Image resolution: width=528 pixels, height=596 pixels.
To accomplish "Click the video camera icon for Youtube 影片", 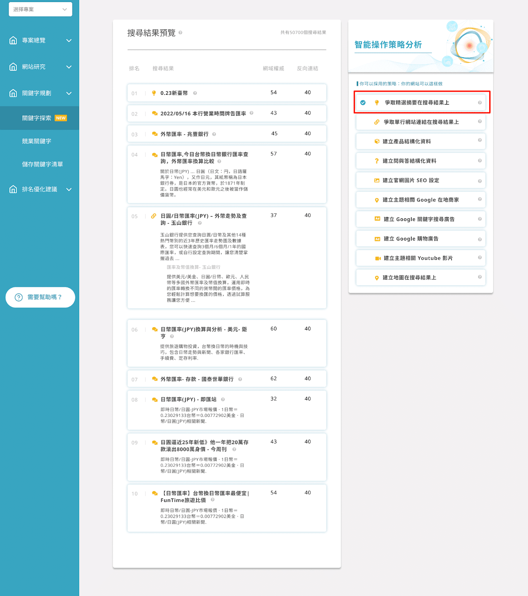I will pos(378,258).
